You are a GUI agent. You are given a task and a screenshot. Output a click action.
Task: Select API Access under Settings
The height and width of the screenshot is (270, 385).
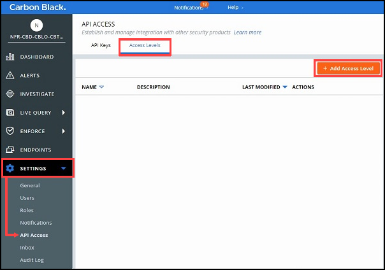coord(34,235)
